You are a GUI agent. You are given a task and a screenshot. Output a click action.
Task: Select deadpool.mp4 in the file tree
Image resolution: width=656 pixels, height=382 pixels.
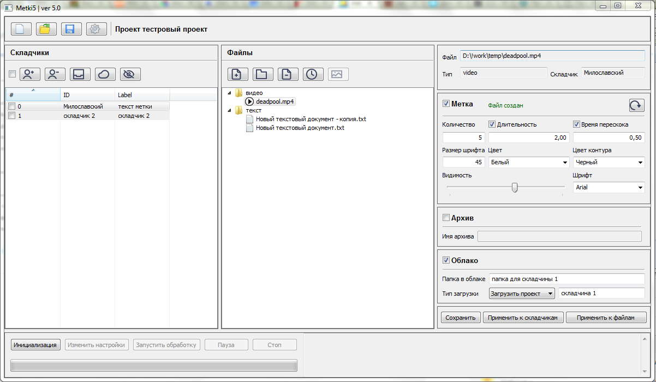pyautogui.click(x=275, y=102)
